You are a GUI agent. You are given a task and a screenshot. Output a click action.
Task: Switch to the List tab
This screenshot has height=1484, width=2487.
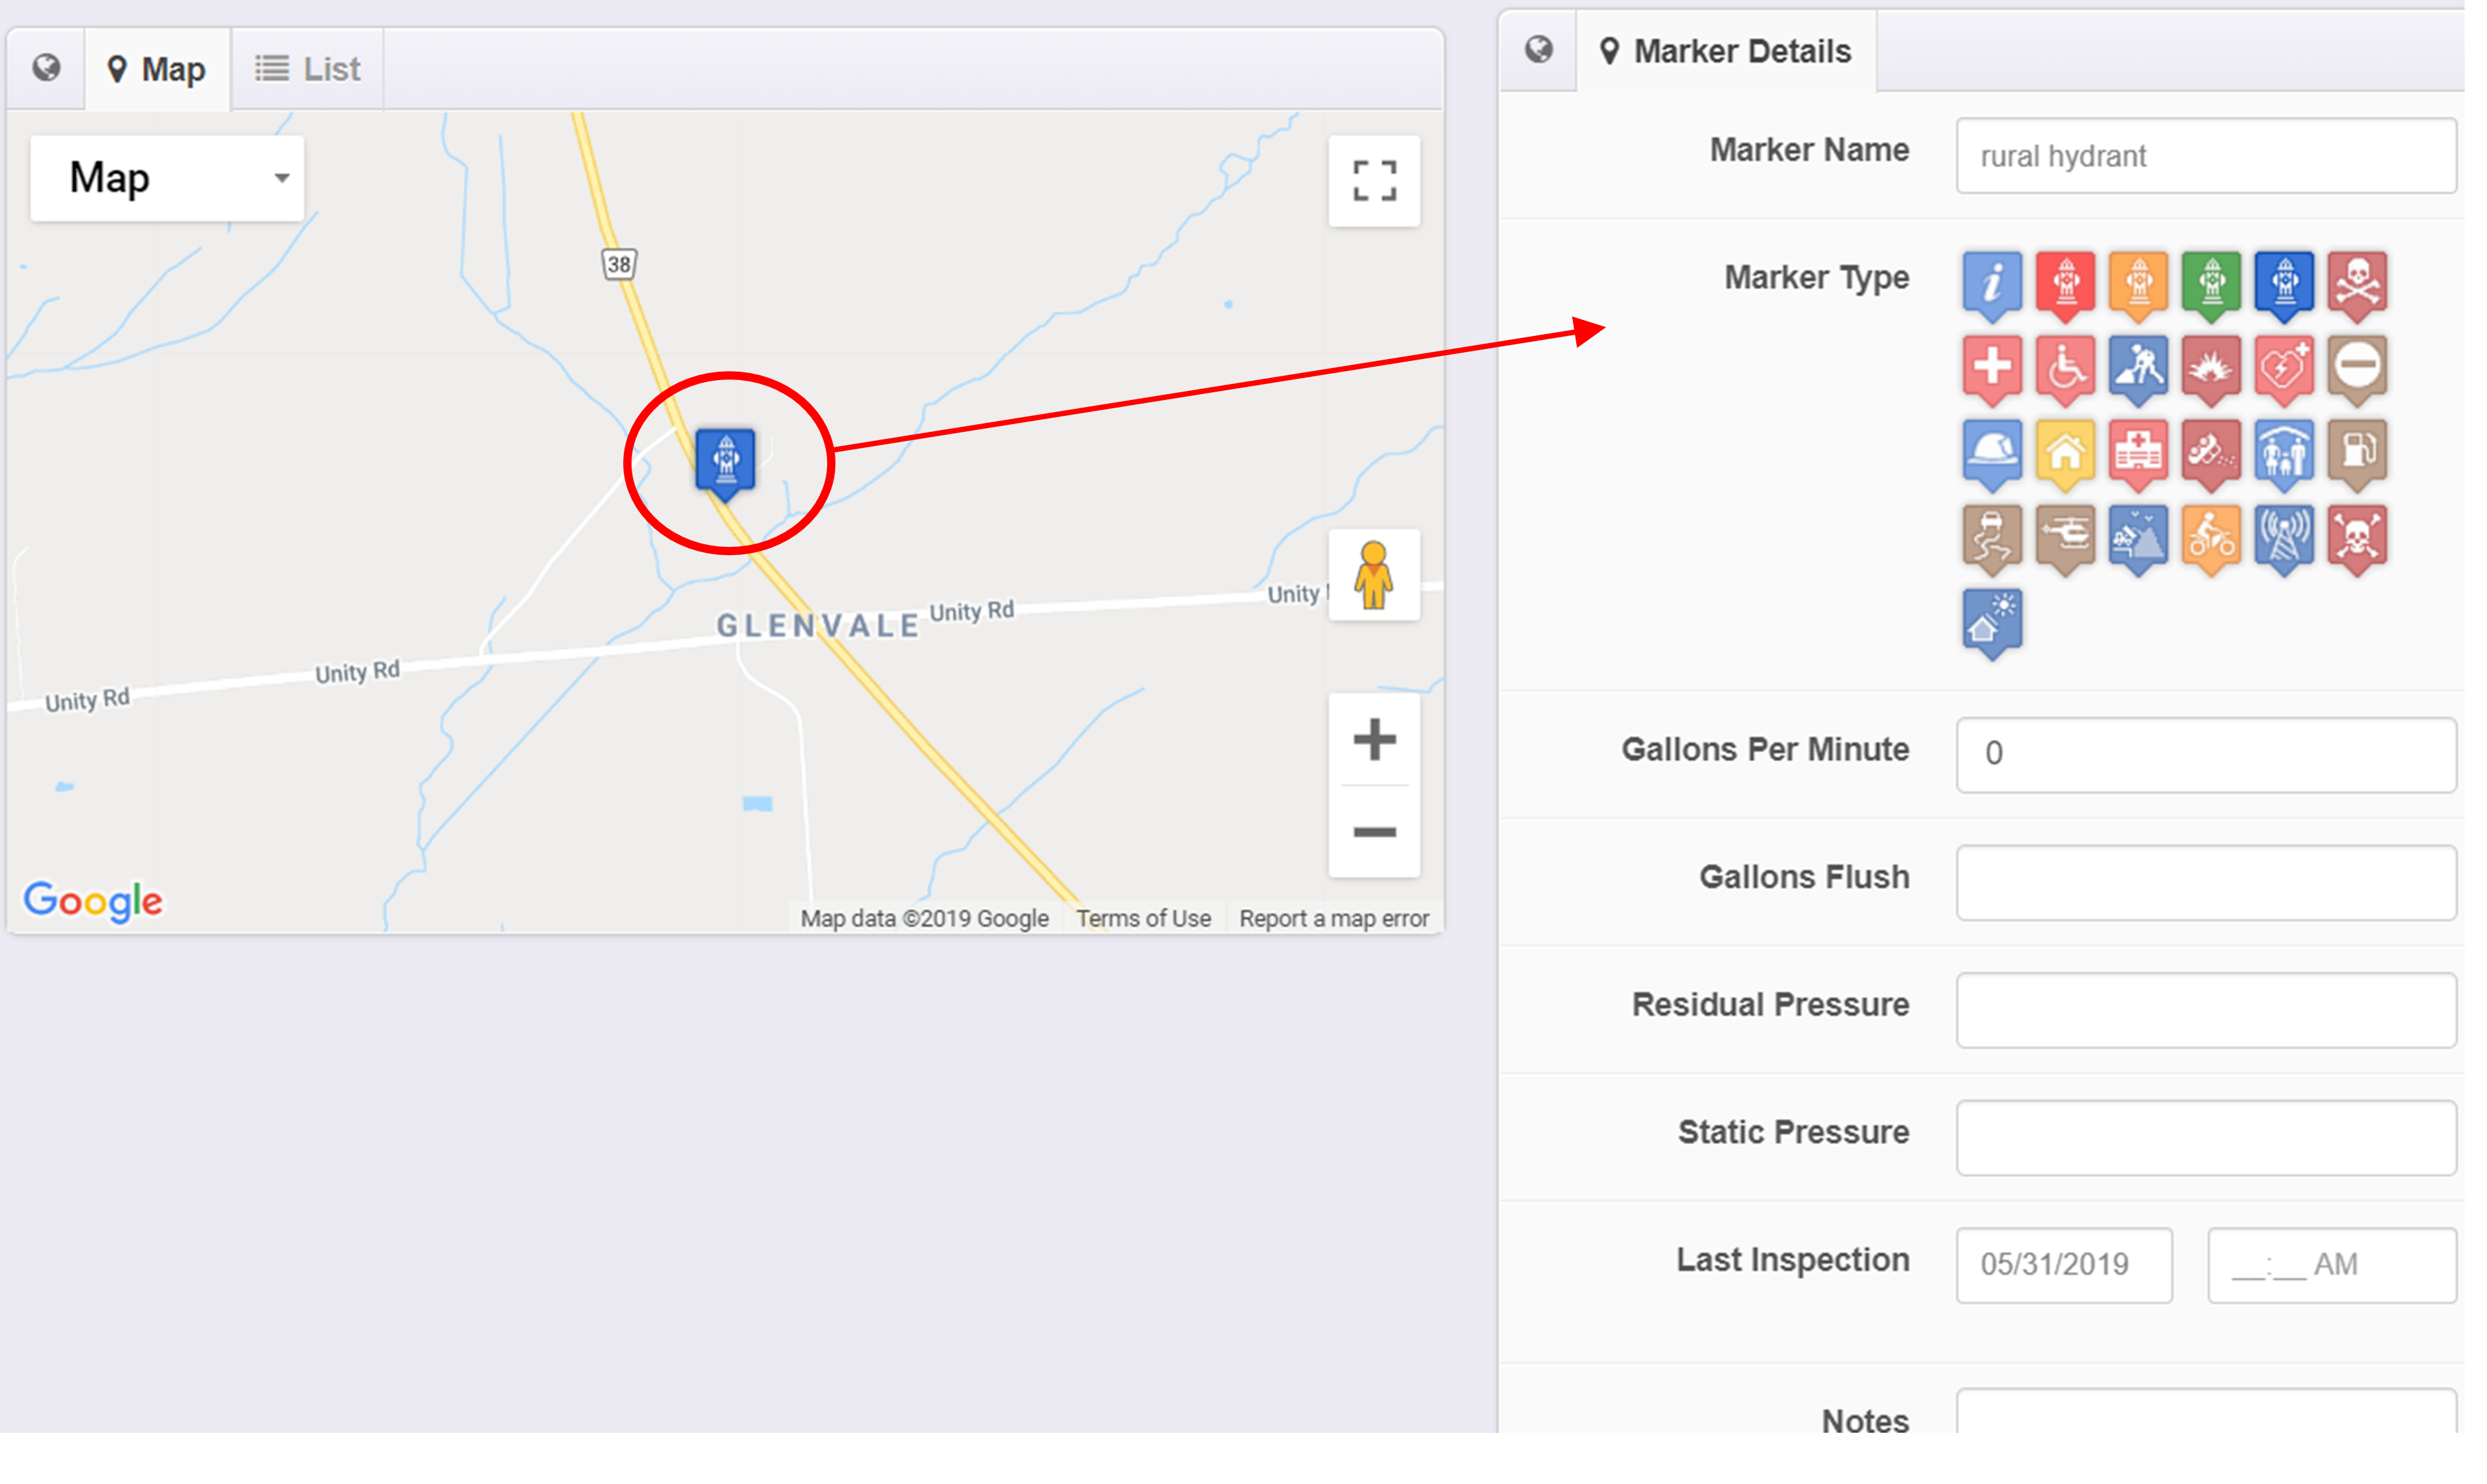[x=307, y=69]
